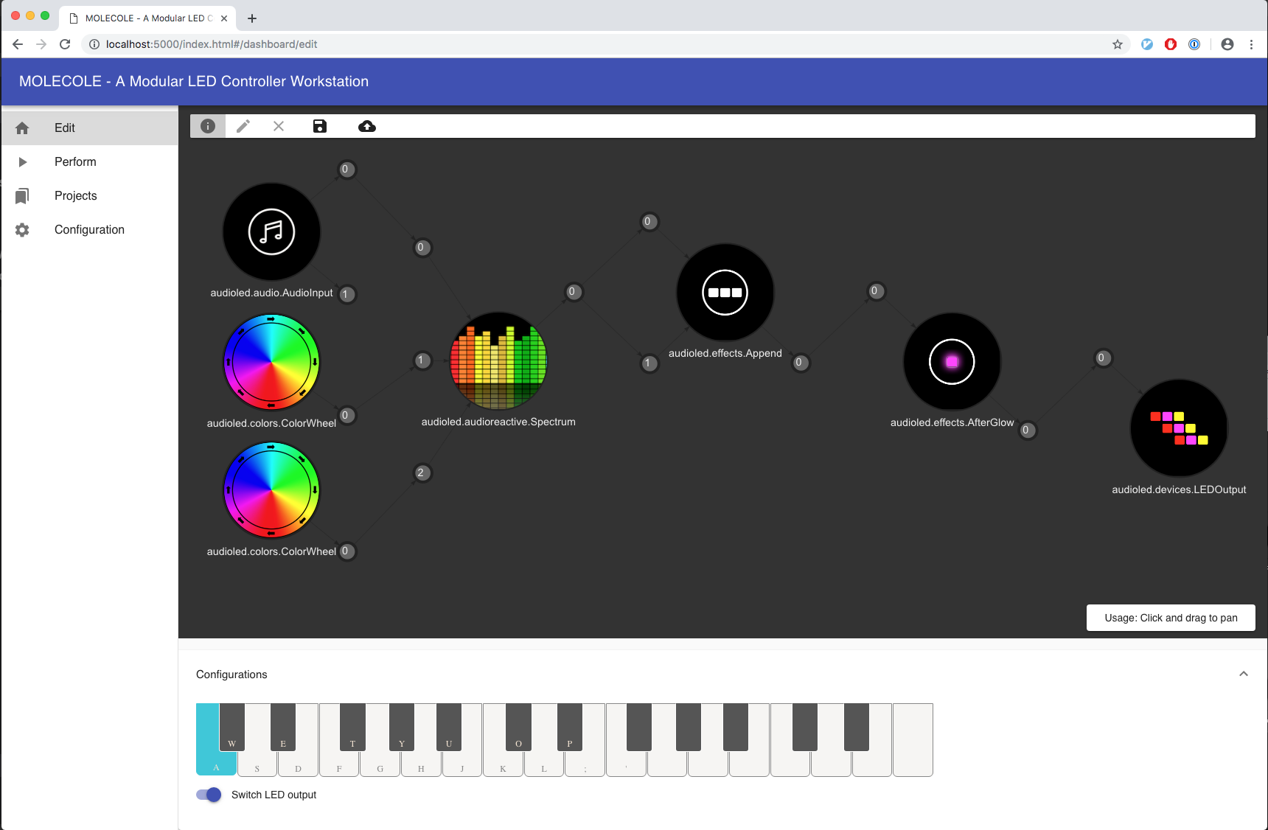Open the Projects sidebar item
Image resolution: width=1268 pixels, height=830 pixels.
tap(89, 196)
